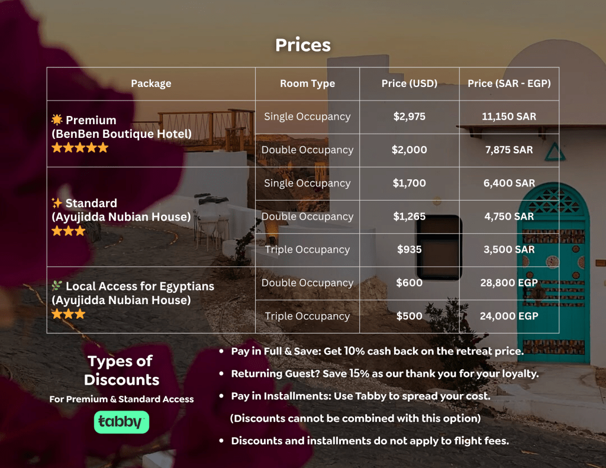This screenshot has width=606, height=468.
Task: Click the 7,875 SAR price cell
Action: 509,150
